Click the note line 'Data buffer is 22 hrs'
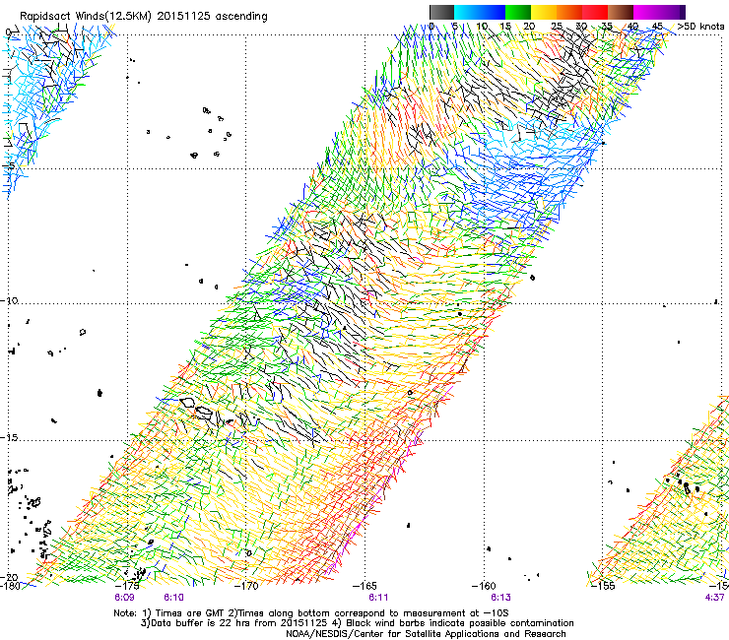The height and width of the screenshot is (640, 729). (x=357, y=623)
